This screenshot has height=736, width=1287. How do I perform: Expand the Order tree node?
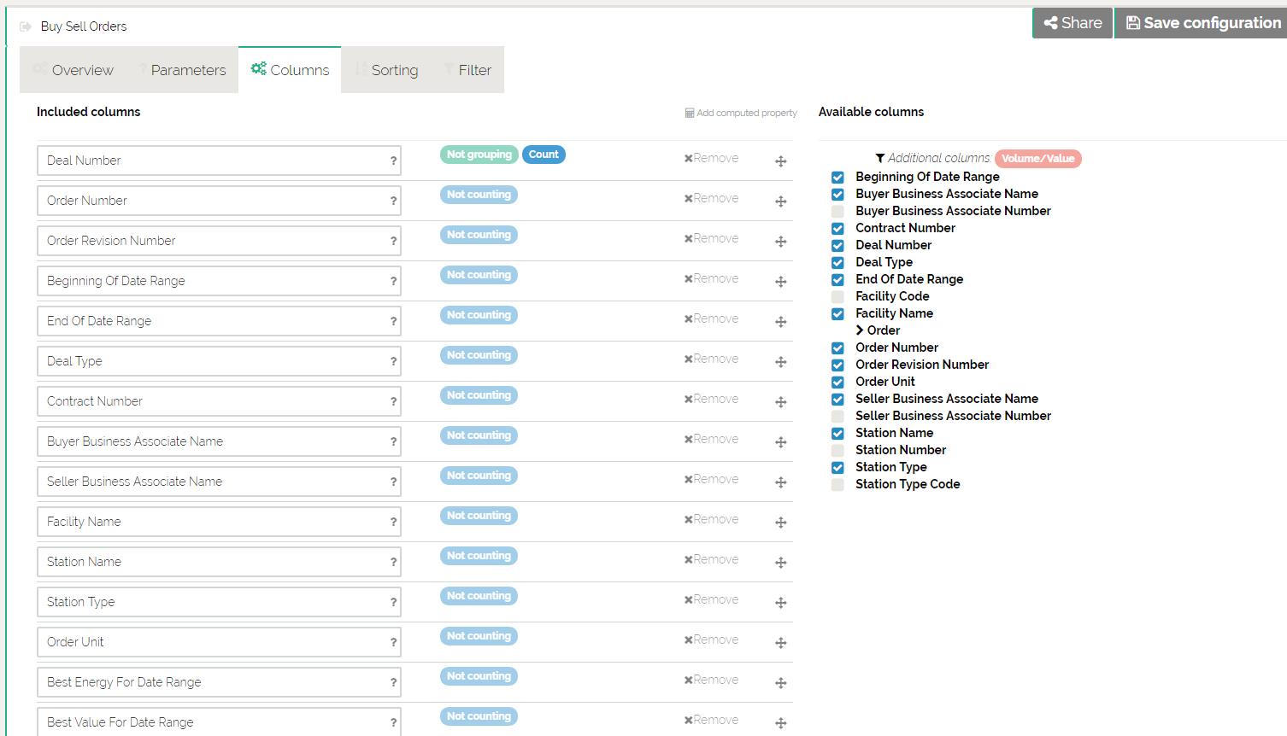(x=860, y=330)
